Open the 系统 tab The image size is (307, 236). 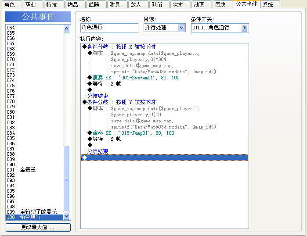click(x=270, y=4)
